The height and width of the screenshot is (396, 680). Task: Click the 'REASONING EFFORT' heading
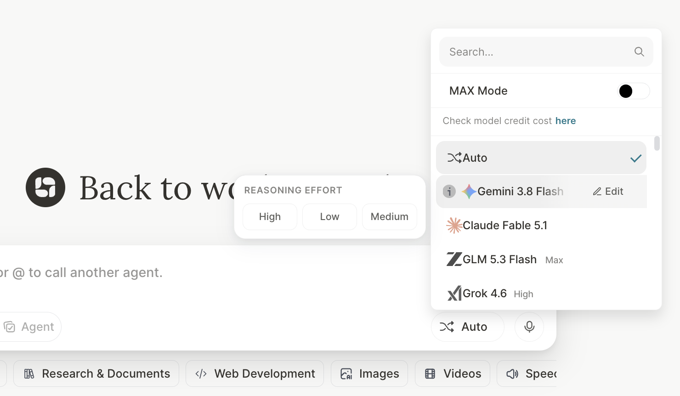tap(293, 190)
